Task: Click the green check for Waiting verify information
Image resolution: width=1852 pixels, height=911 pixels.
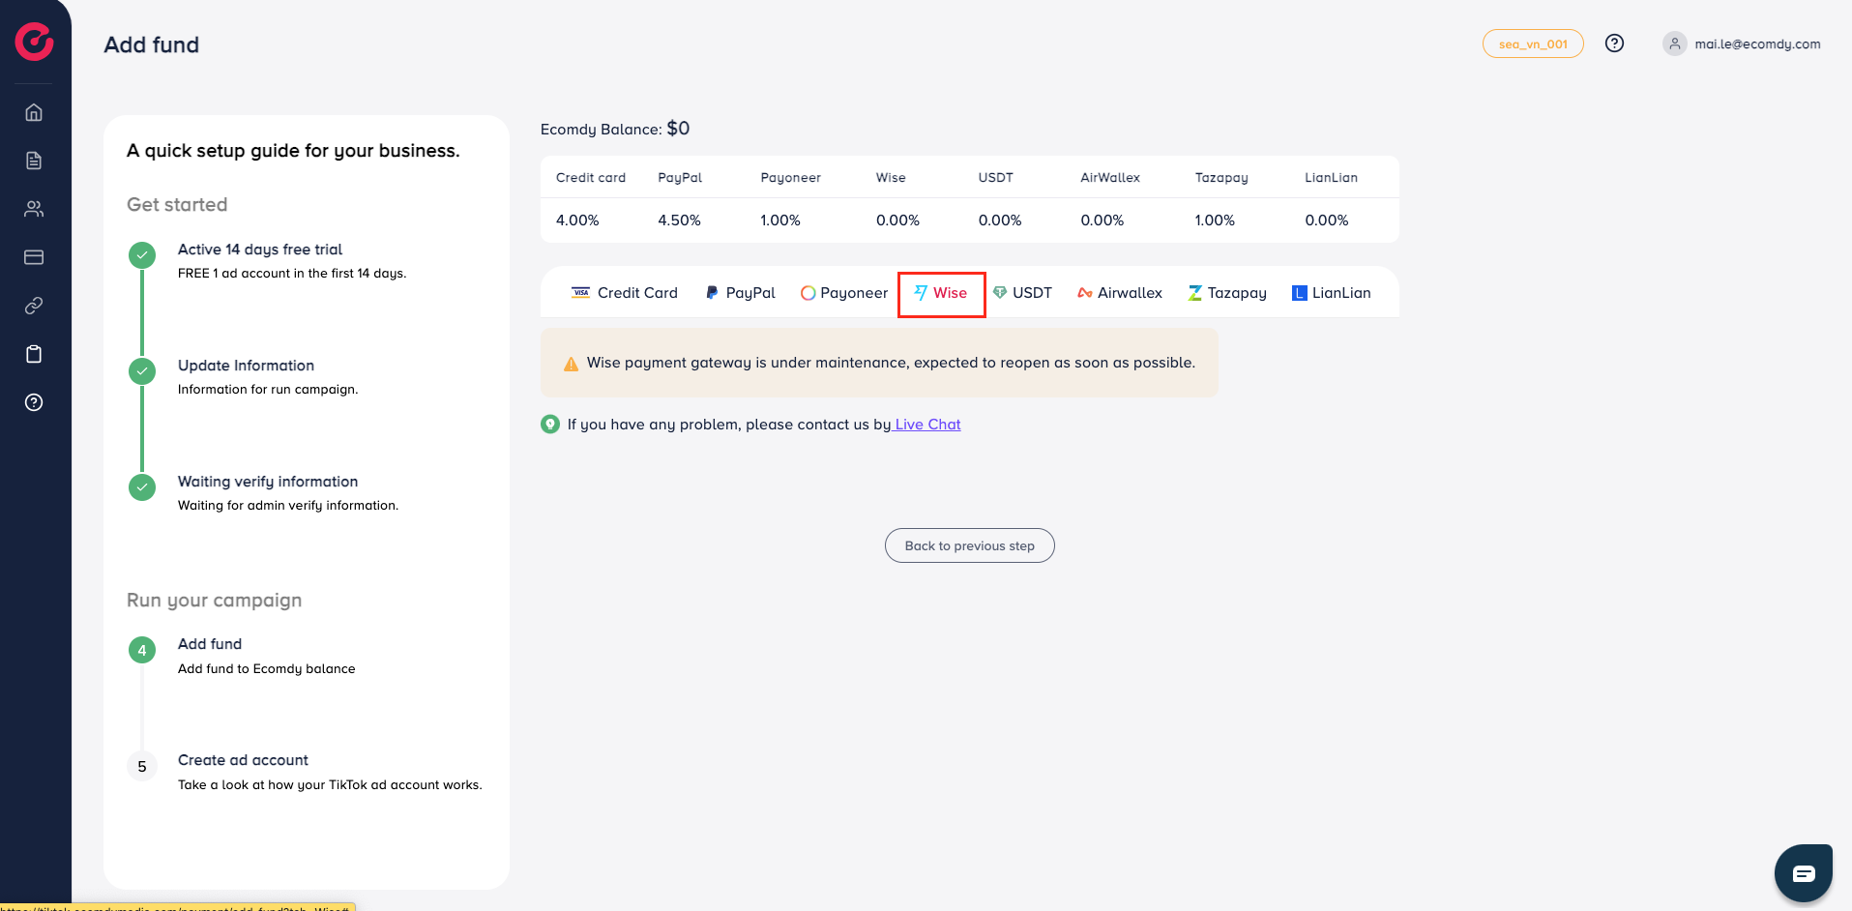Action: coord(142,487)
